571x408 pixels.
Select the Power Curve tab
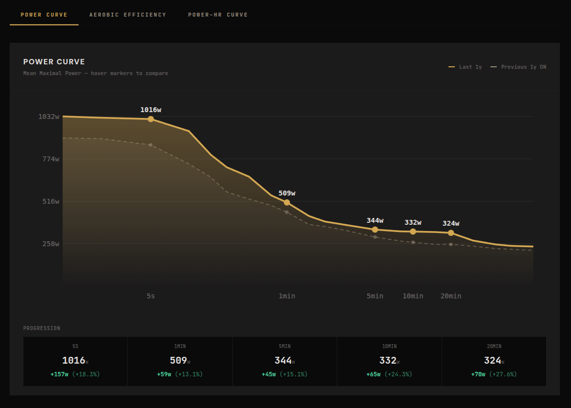coord(44,15)
